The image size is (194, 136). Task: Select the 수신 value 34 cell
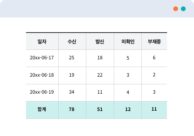click(72, 92)
